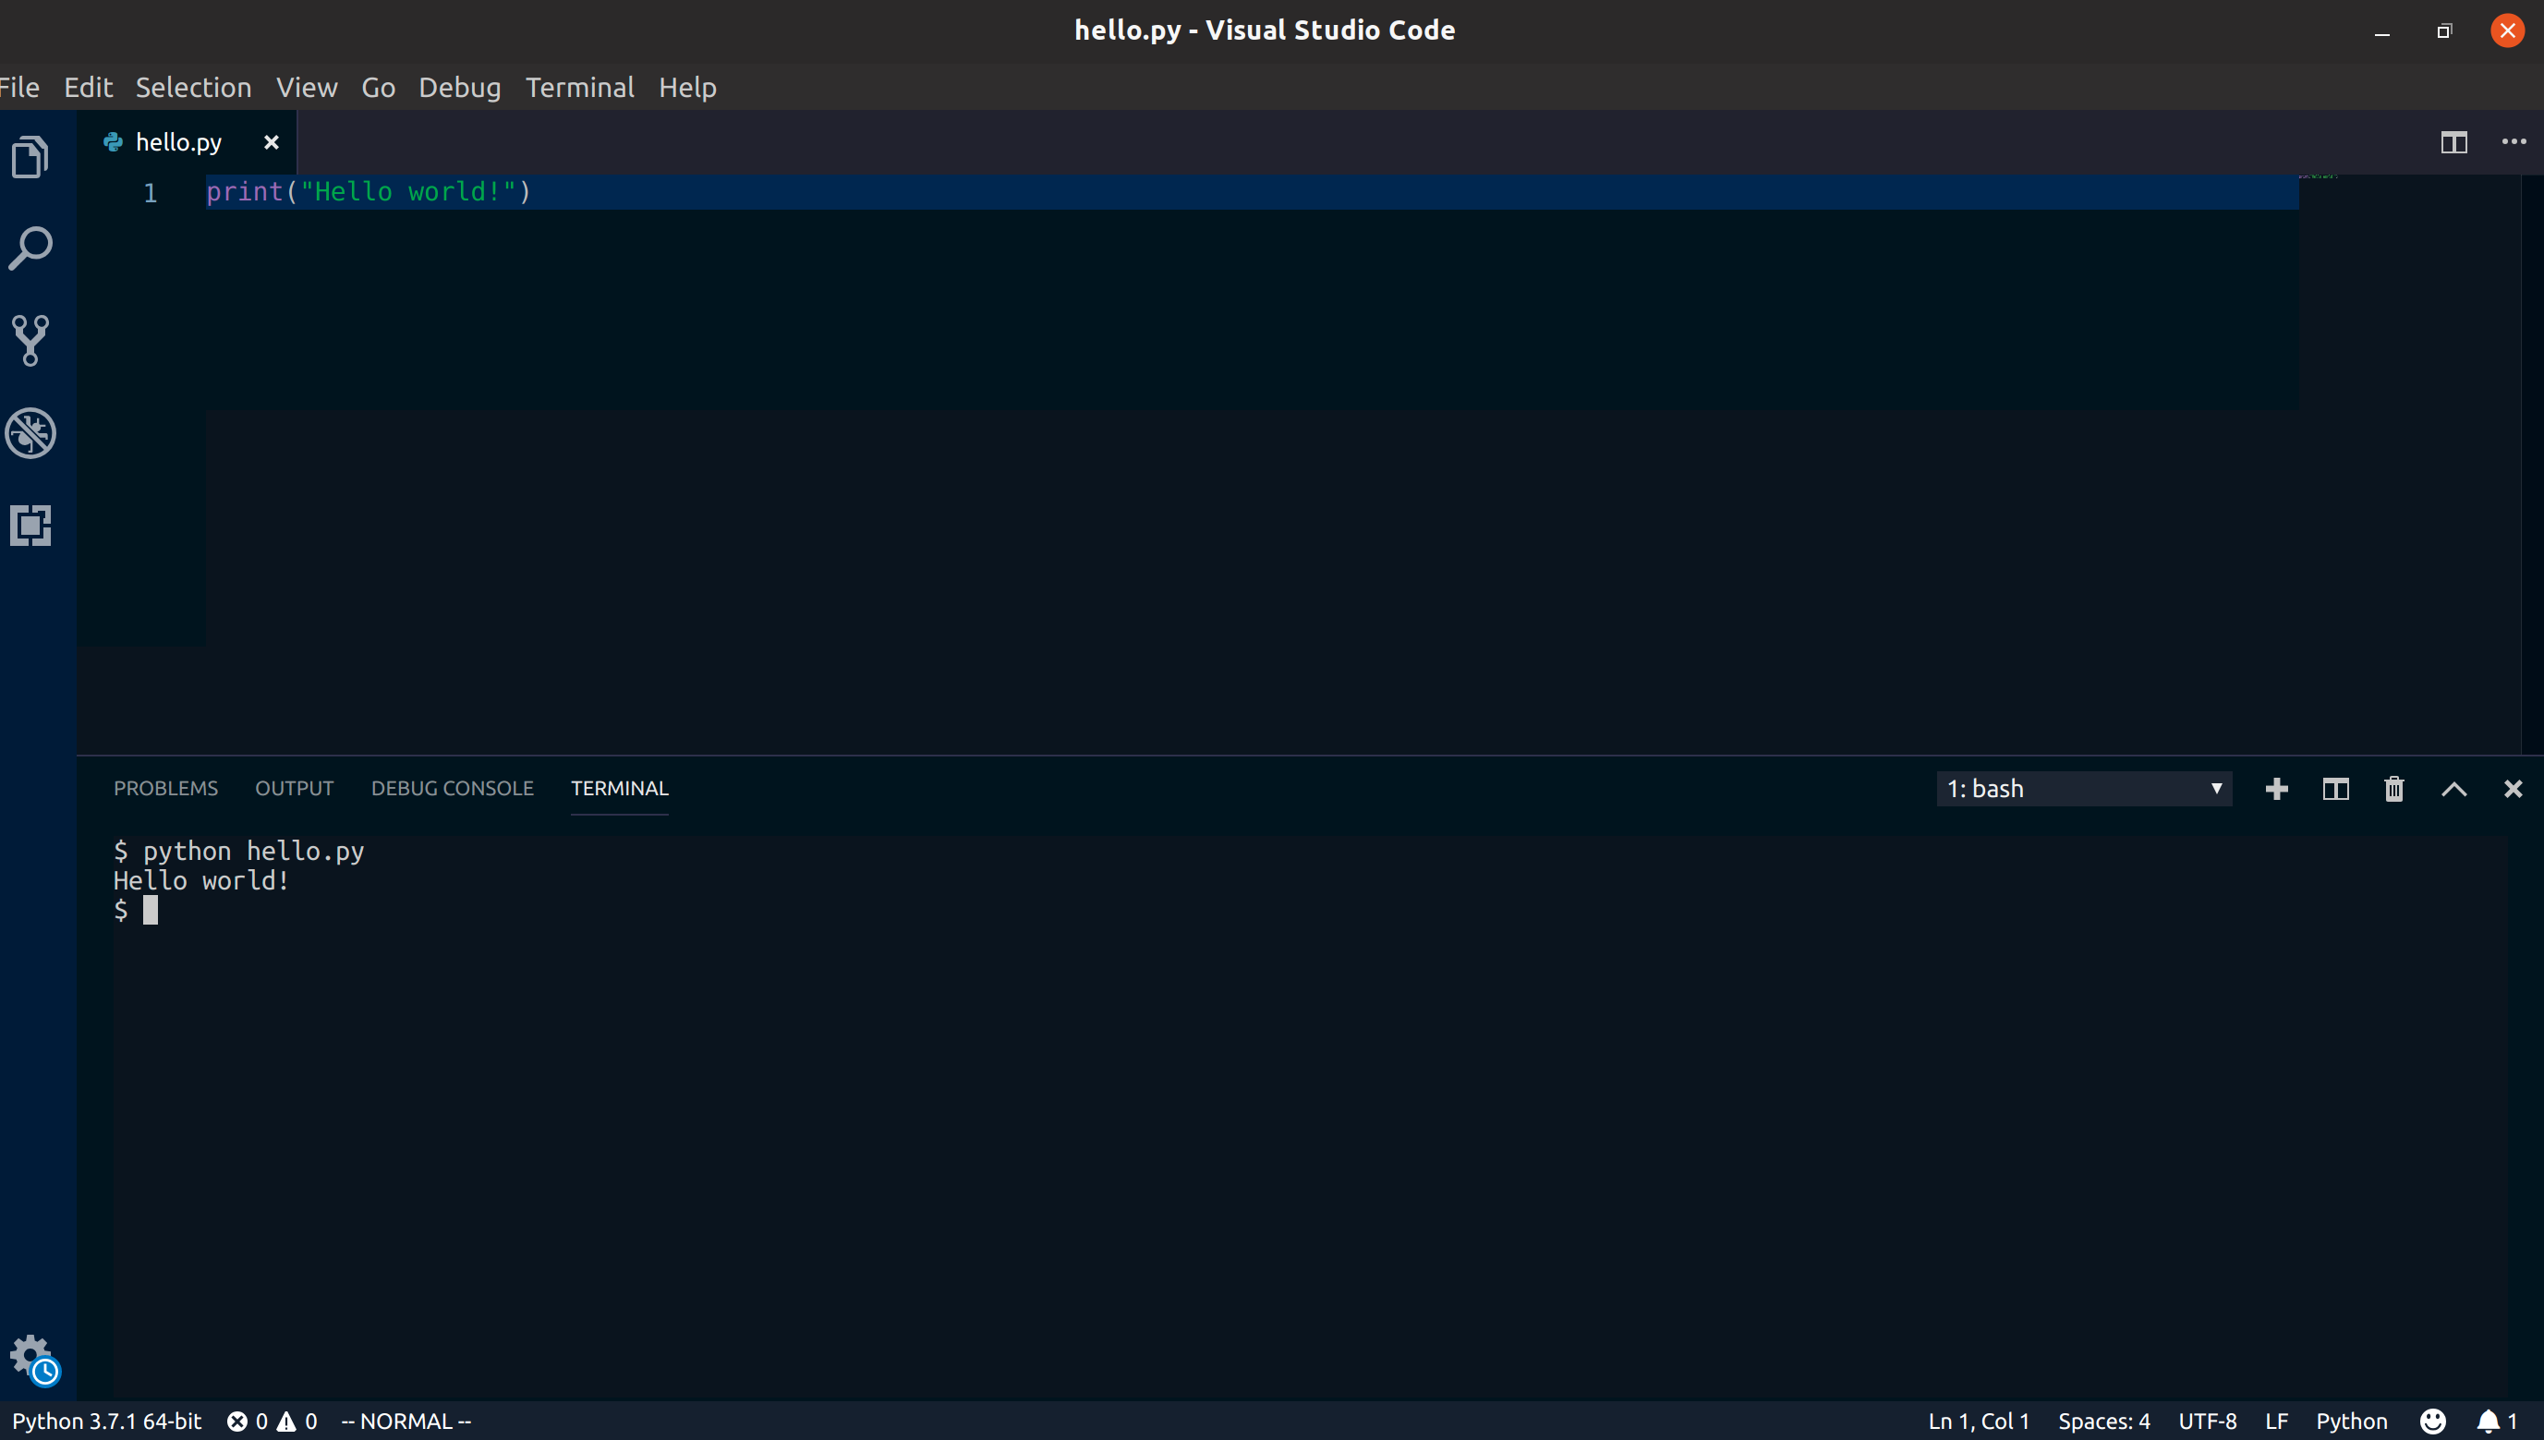
Task: Close the Visual Studio Code window
Action: (2507, 30)
